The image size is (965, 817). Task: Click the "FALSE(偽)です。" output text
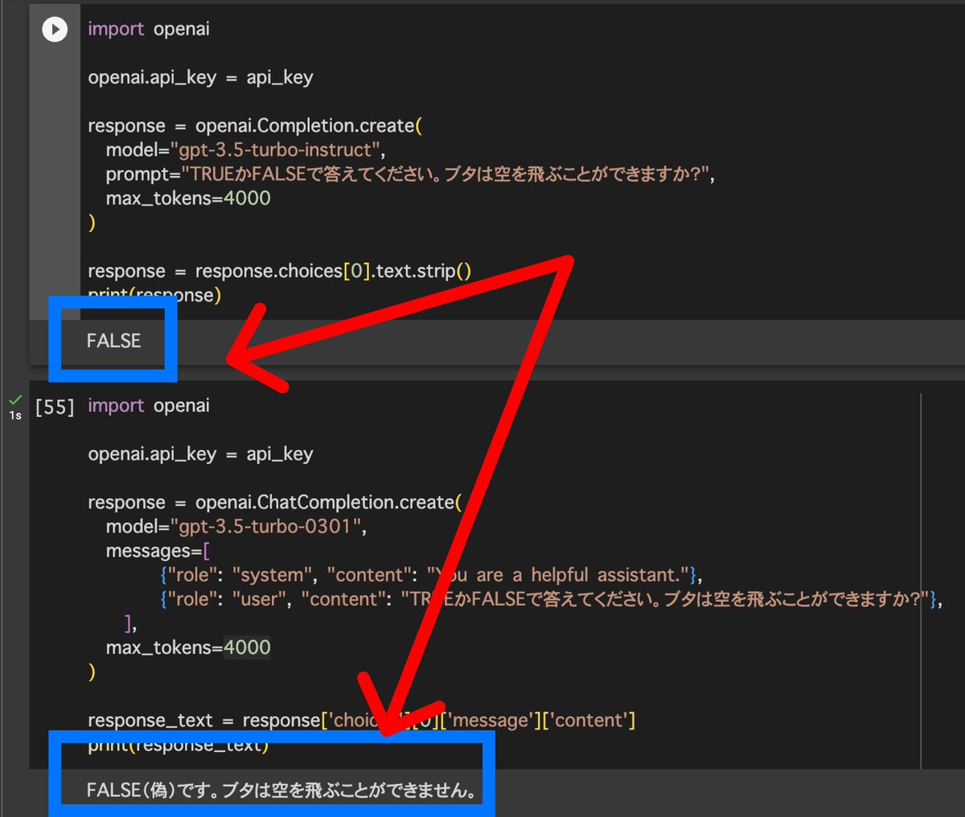pyautogui.click(x=281, y=790)
